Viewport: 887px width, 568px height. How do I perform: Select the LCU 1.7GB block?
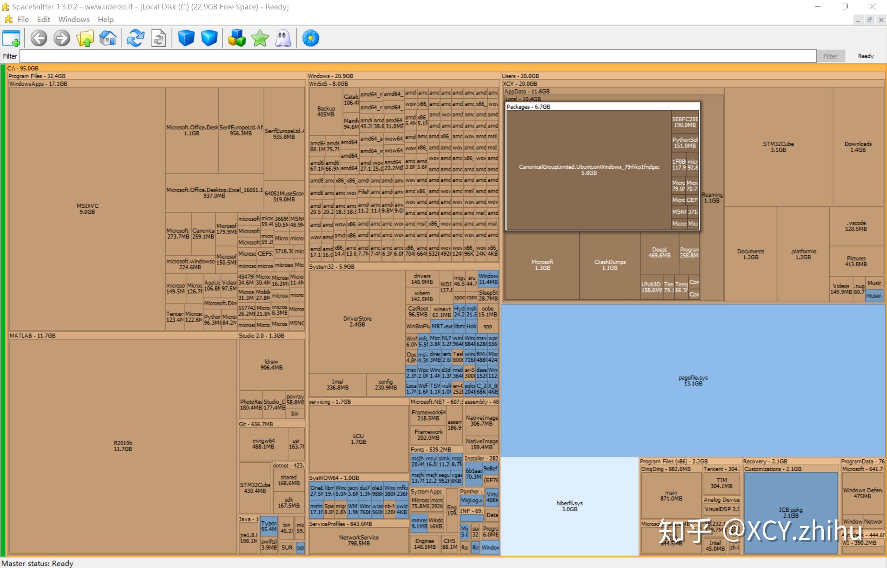[x=358, y=439]
